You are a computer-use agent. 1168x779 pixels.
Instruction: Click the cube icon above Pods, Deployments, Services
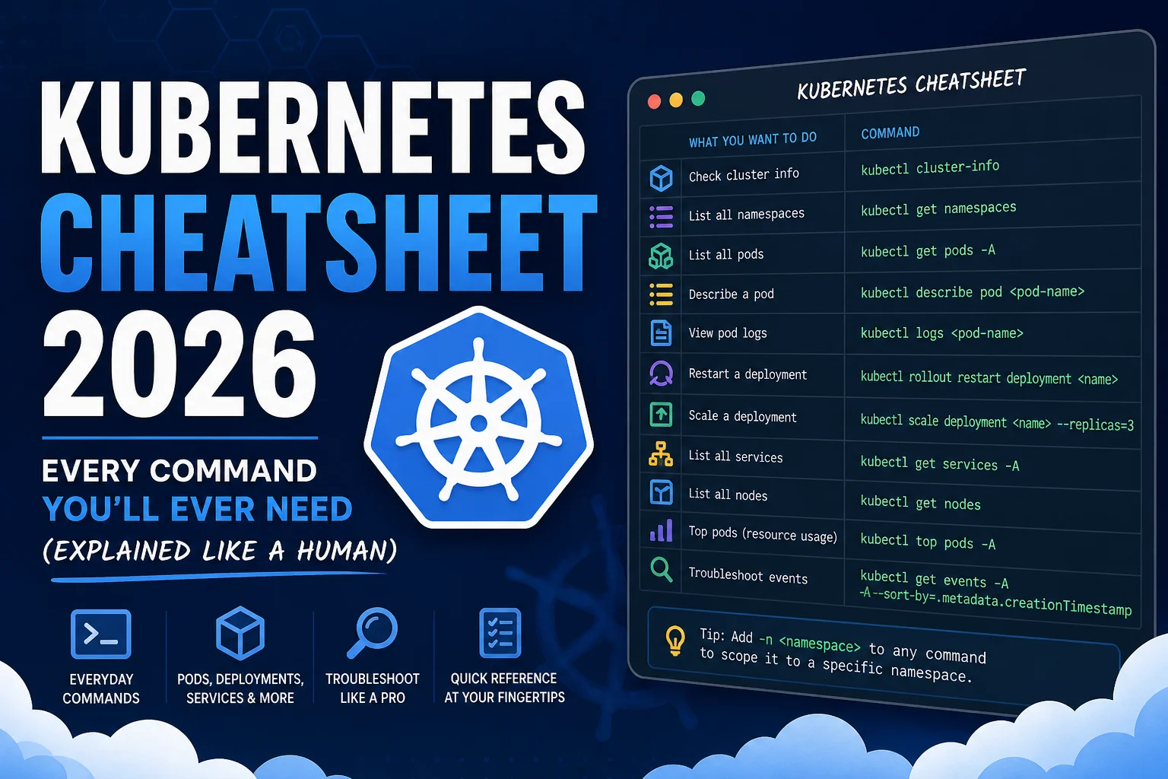coord(240,633)
